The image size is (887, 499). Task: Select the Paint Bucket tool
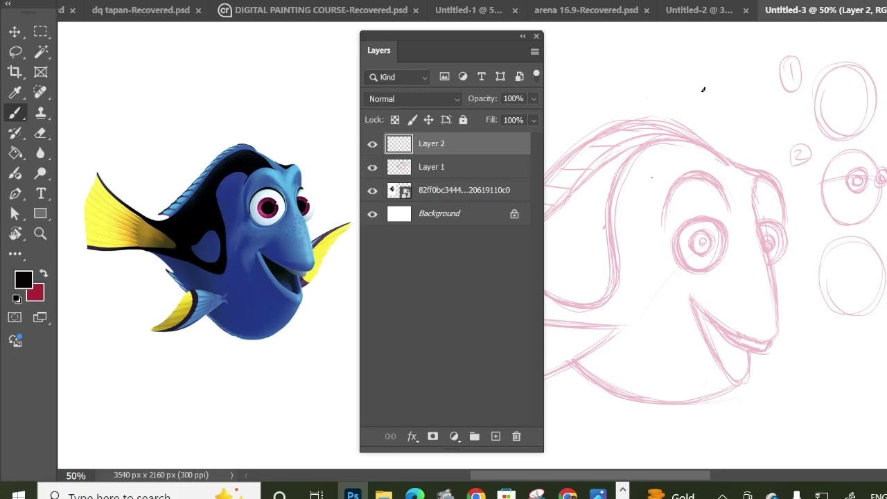pos(15,153)
